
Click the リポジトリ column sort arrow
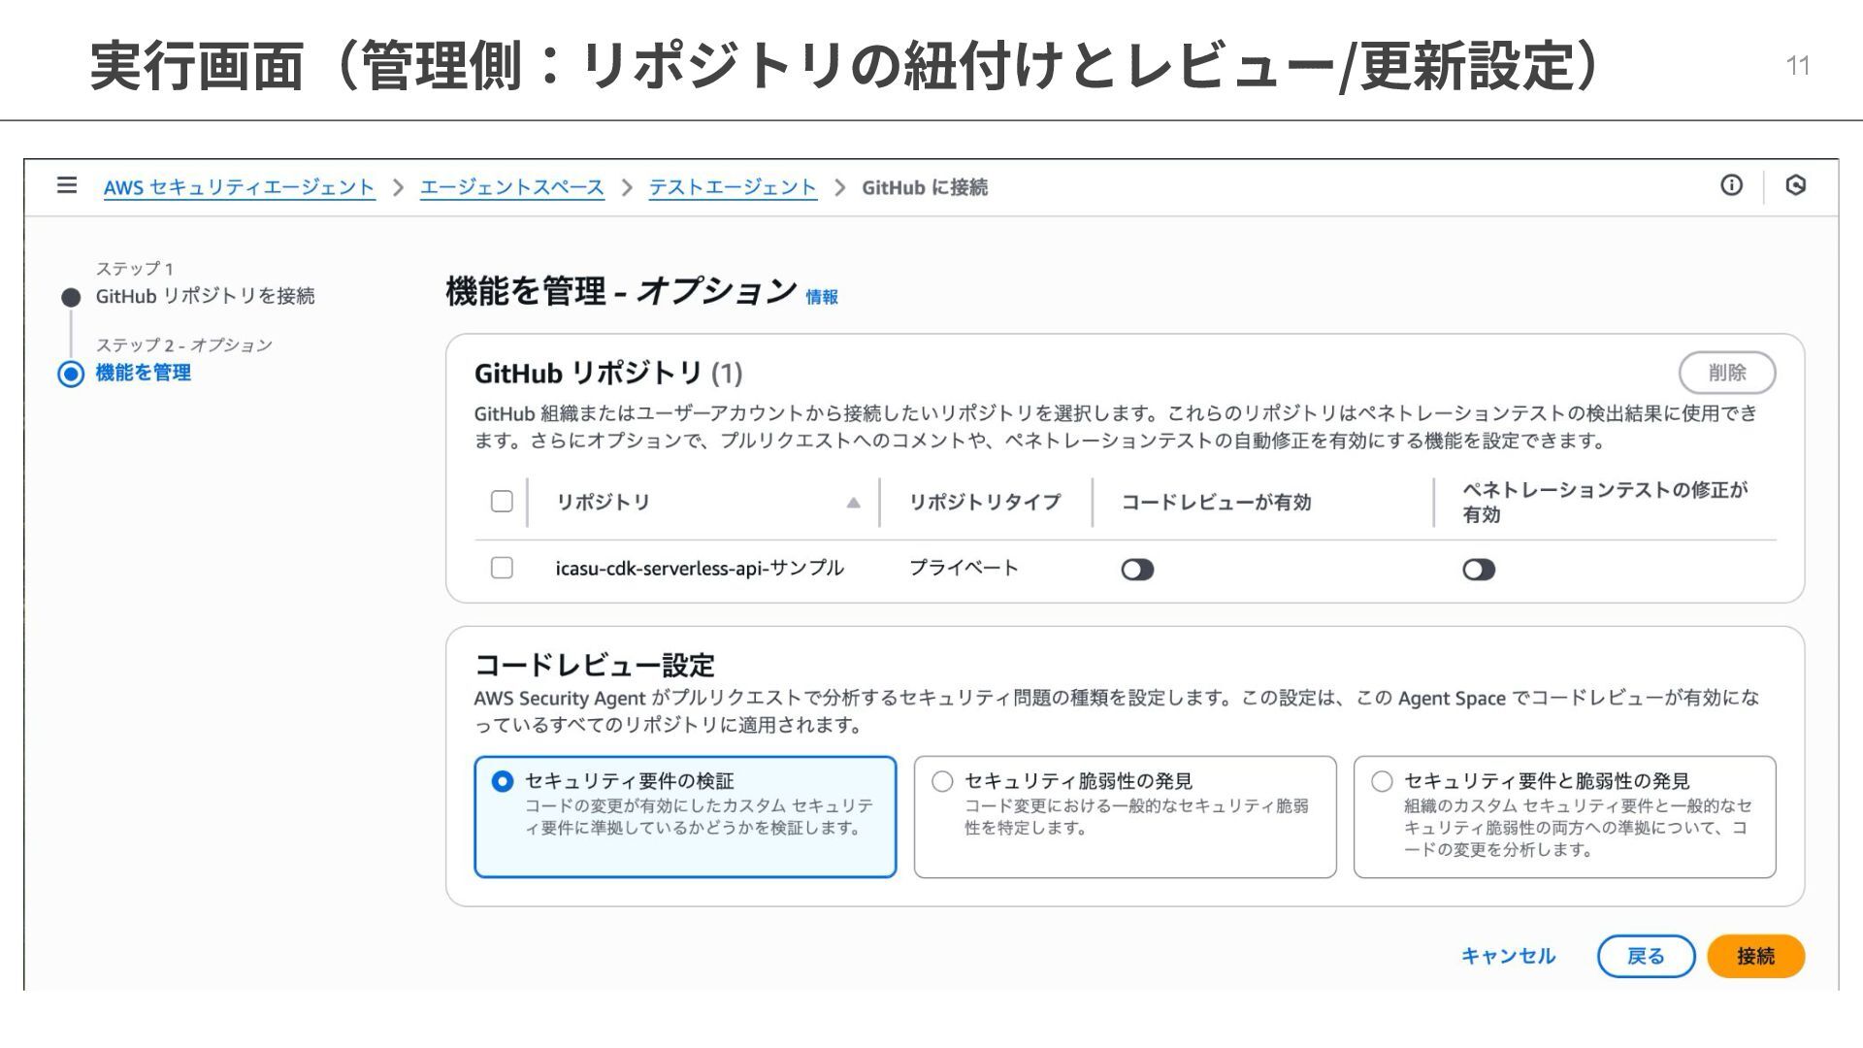[x=853, y=503]
